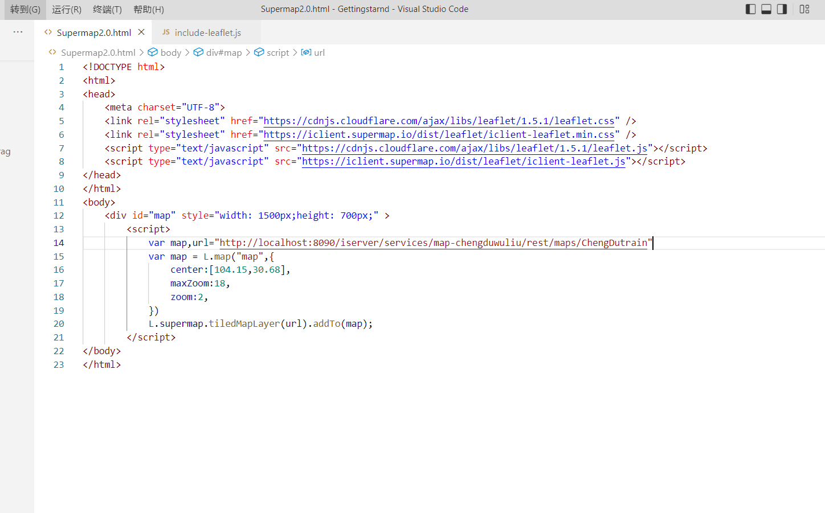Viewport: 825px width, 513px height.
Task: Click the "</body>" tag on line 22
Action: [102, 351]
